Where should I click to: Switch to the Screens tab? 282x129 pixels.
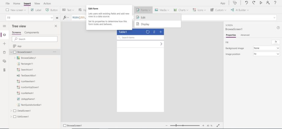16,32
